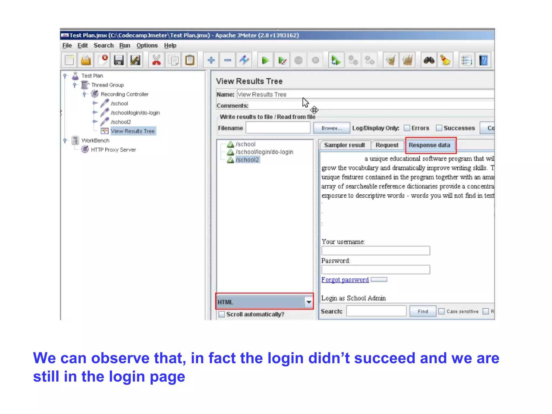Open the Edit menu
552x414 pixels.
[x=82, y=46]
